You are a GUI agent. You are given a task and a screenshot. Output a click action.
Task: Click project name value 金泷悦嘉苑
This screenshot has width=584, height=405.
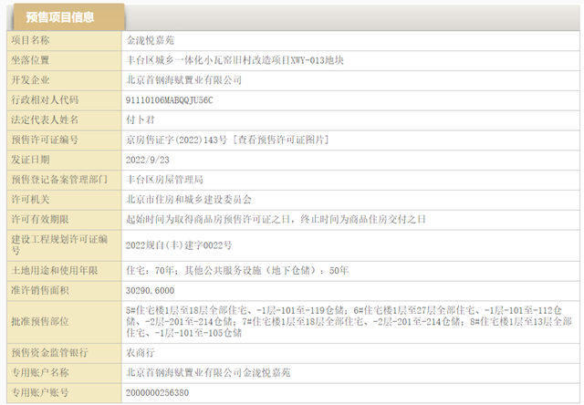click(150, 40)
